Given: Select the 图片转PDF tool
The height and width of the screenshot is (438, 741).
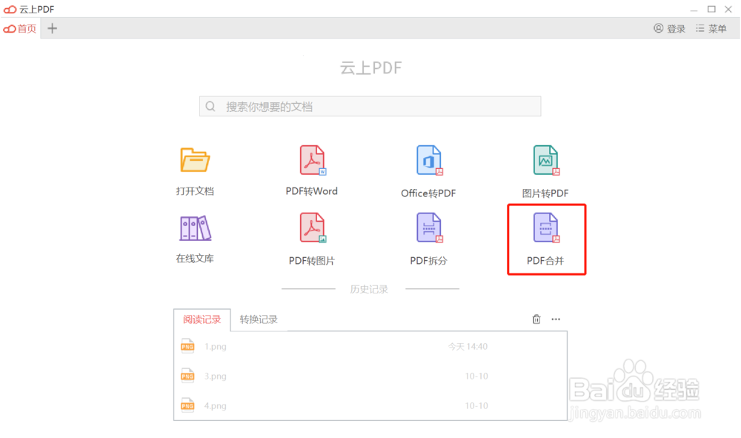Looking at the screenshot, I should 546,160.
